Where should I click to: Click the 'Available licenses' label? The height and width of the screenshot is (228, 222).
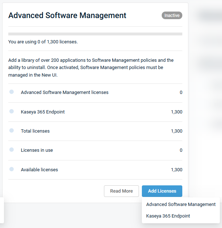tap(39, 170)
